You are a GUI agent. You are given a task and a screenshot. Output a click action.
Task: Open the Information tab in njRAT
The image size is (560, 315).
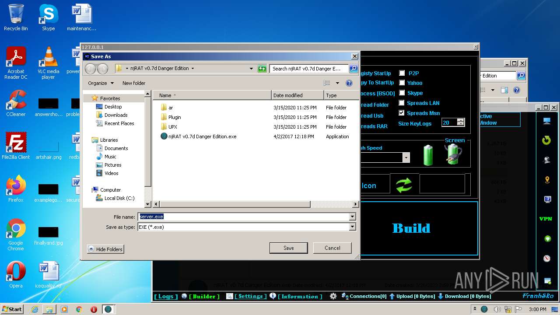point(300,296)
